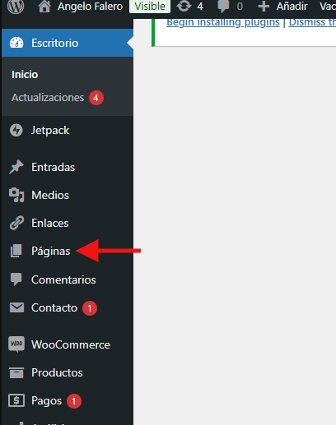Open comments bubble icon in top bar
The image size is (336, 425).
click(x=223, y=7)
